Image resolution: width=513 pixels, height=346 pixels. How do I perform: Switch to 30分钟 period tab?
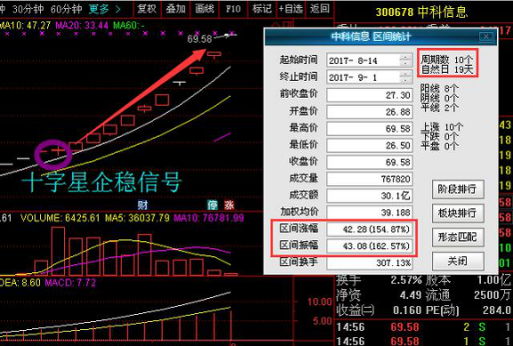click(x=28, y=9)
